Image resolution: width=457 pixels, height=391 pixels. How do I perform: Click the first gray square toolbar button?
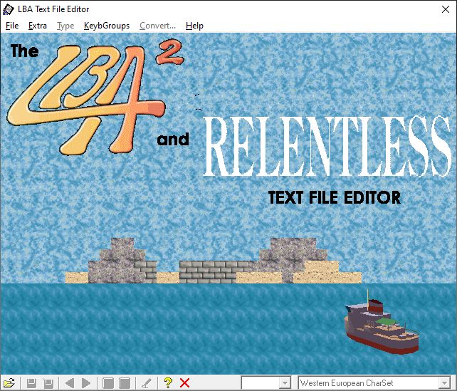click(x=108, y=383)
